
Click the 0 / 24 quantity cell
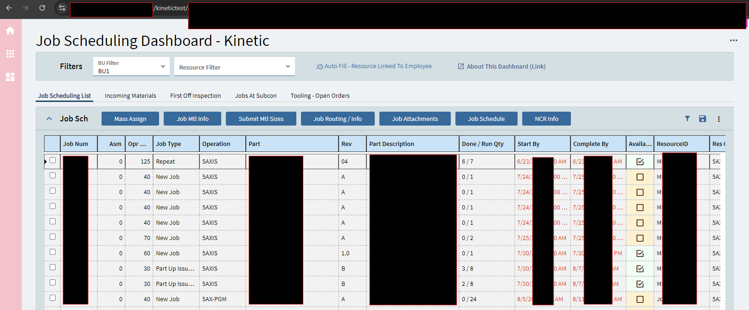point(487,299)
